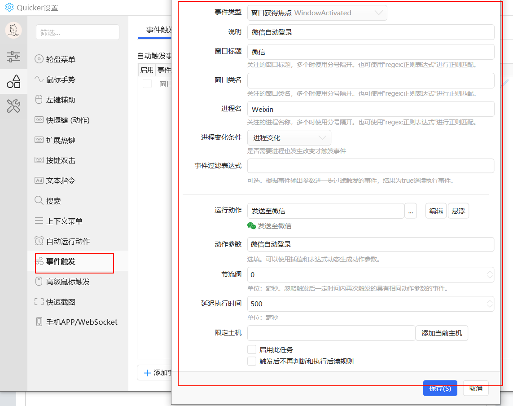Click the Quicker settings gear icon

pos(9,7)
